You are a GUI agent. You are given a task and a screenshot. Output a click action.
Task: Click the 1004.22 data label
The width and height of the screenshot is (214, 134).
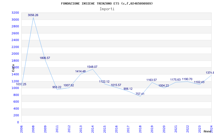pos(164,86)
